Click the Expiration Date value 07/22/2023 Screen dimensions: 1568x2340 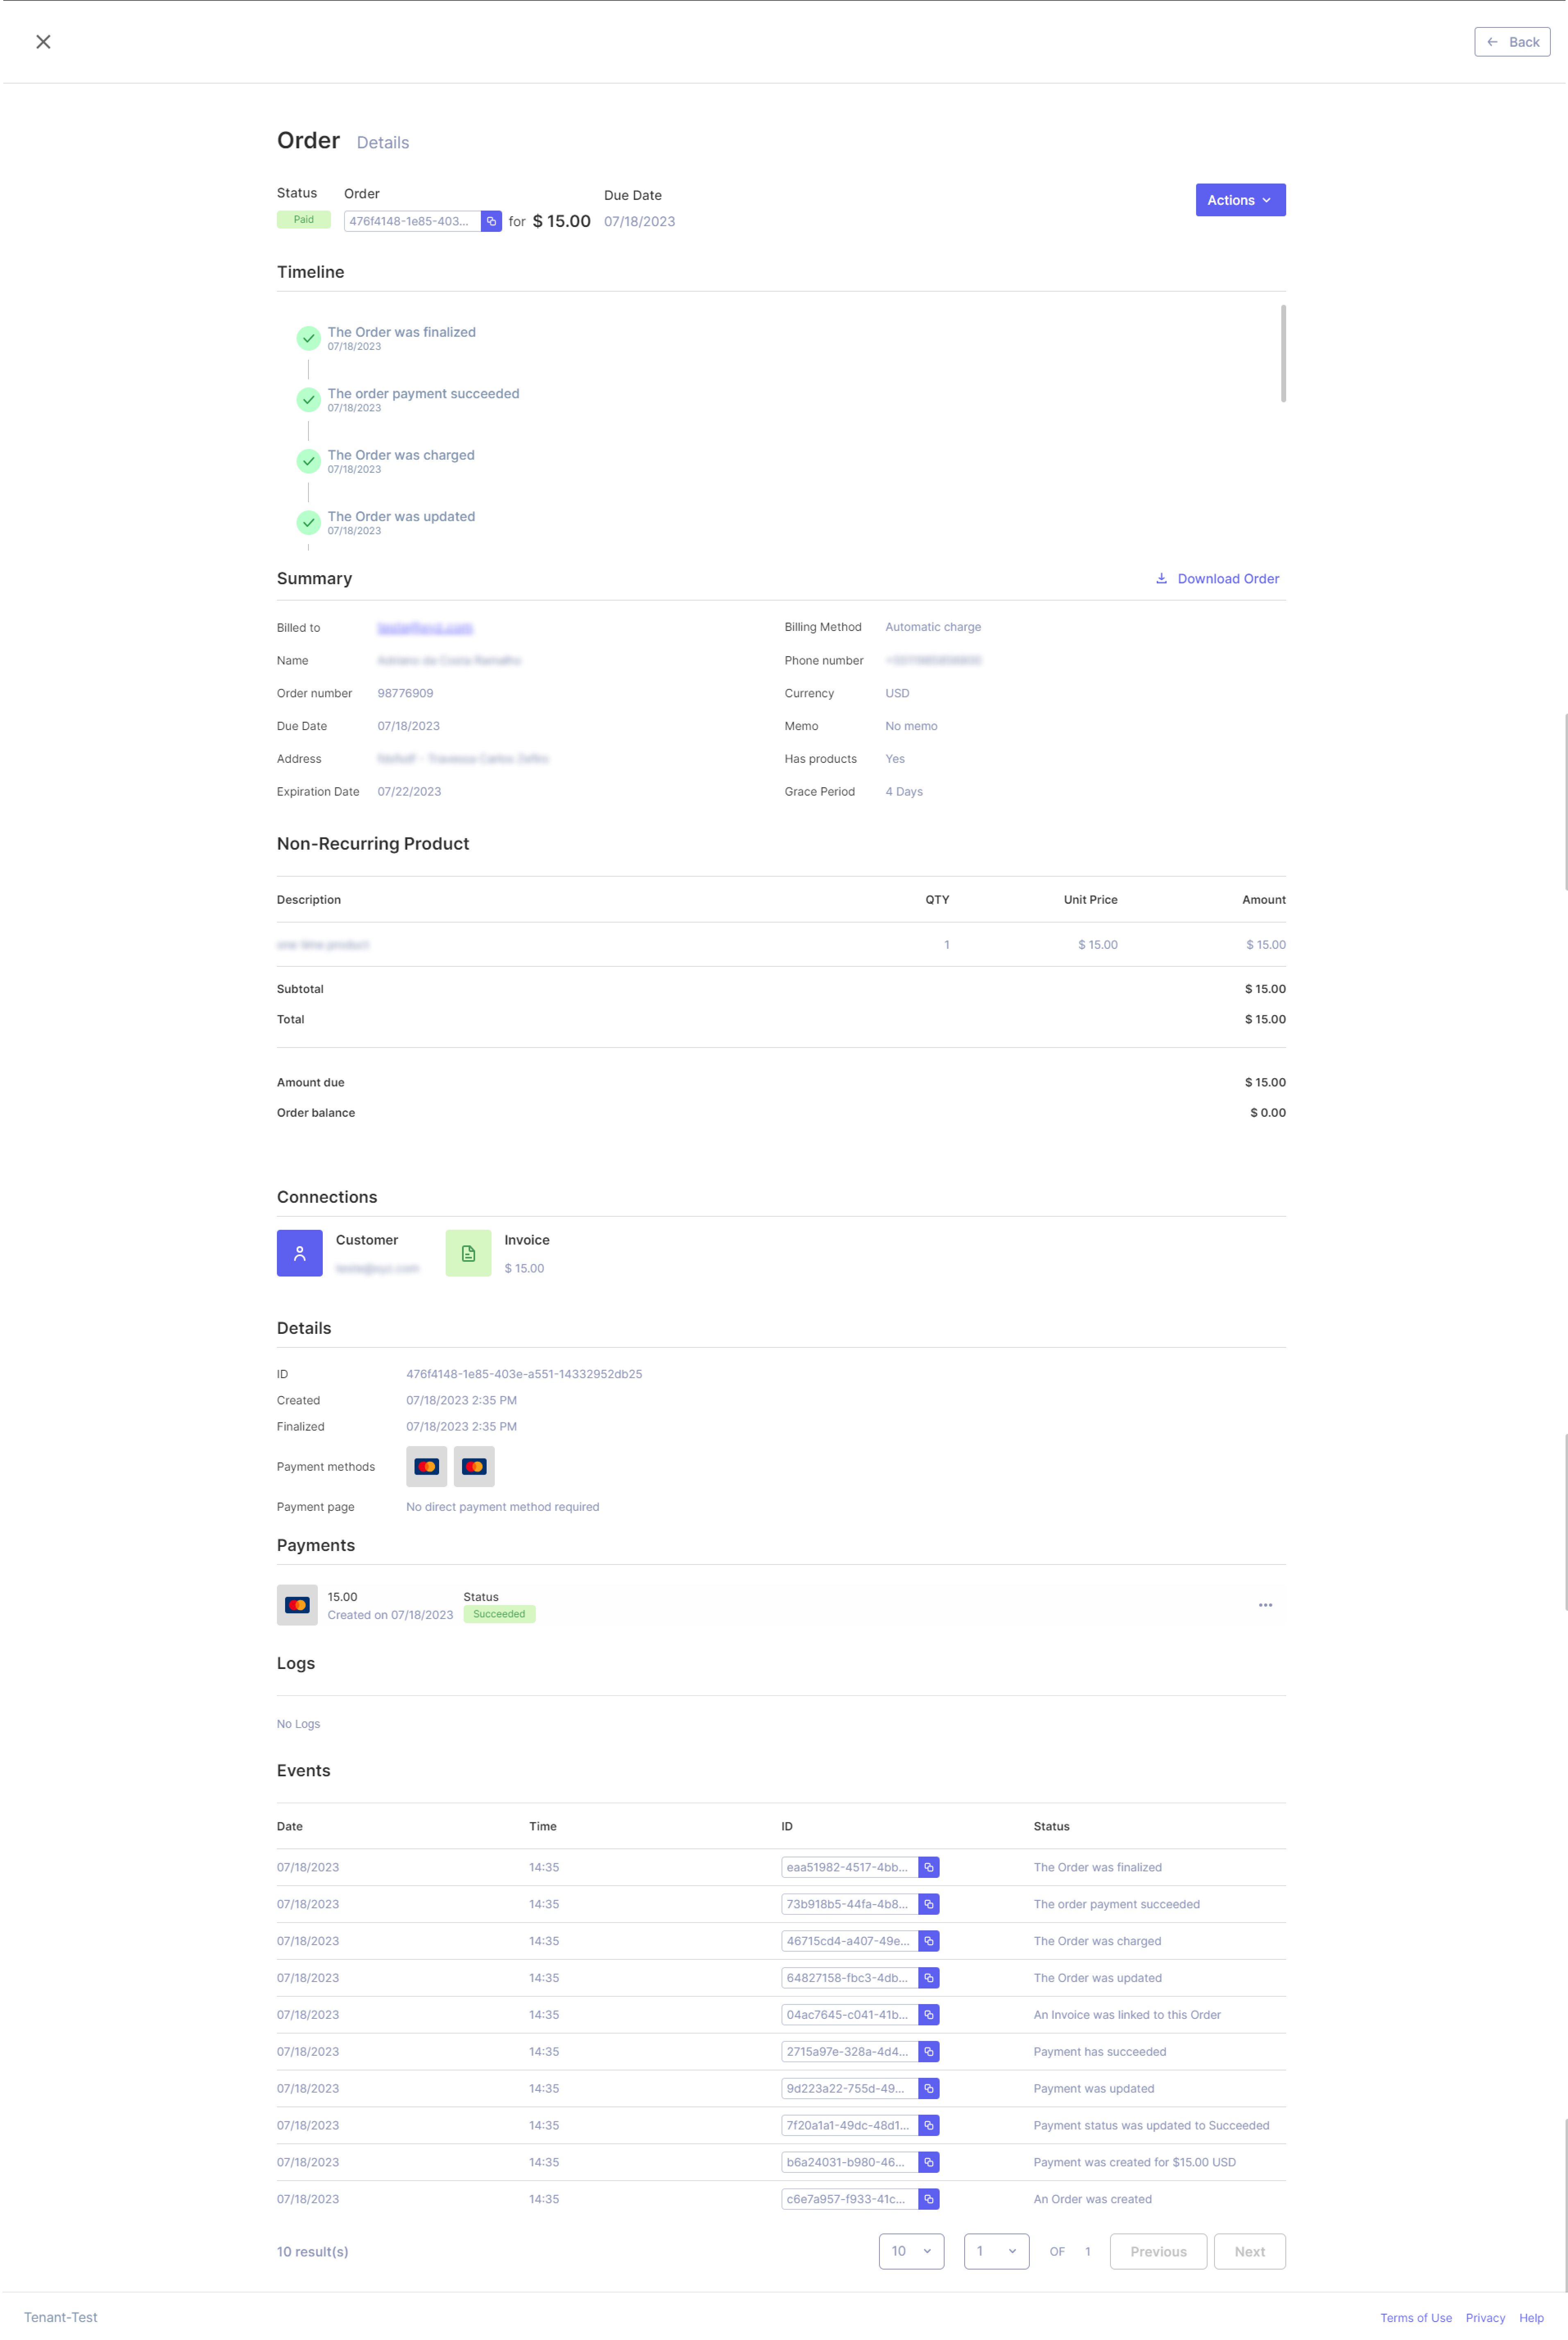409,792
